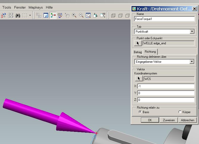Click the Name field containing ForceTorque1

point(164,19)
